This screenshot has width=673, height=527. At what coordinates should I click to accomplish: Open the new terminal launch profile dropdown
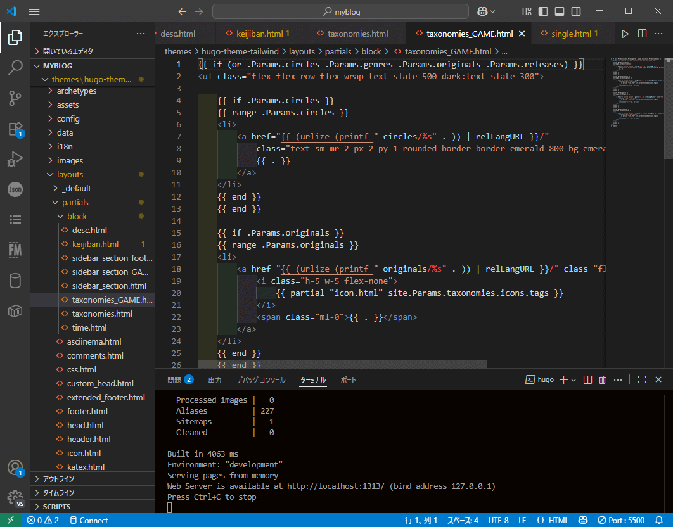574,379
